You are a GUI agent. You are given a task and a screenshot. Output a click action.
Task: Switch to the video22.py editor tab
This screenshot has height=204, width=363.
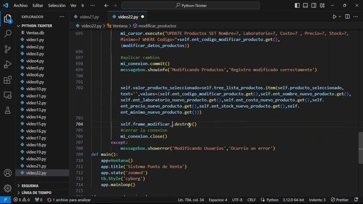tap(128, 17)
